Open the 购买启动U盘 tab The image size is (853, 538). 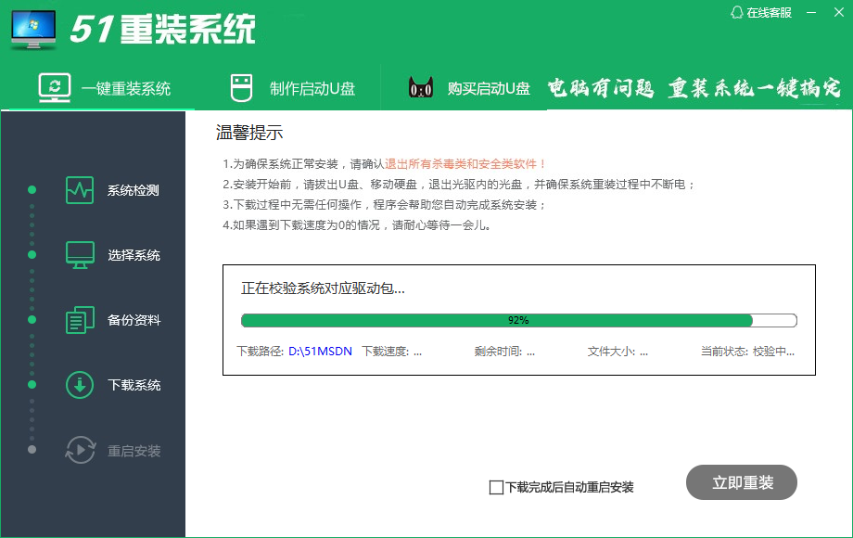[489, 89]
